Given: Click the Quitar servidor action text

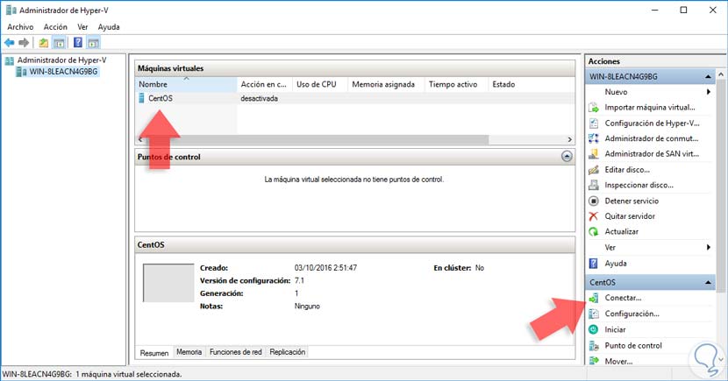Looking at the screenshot, I should click(630, 216).
